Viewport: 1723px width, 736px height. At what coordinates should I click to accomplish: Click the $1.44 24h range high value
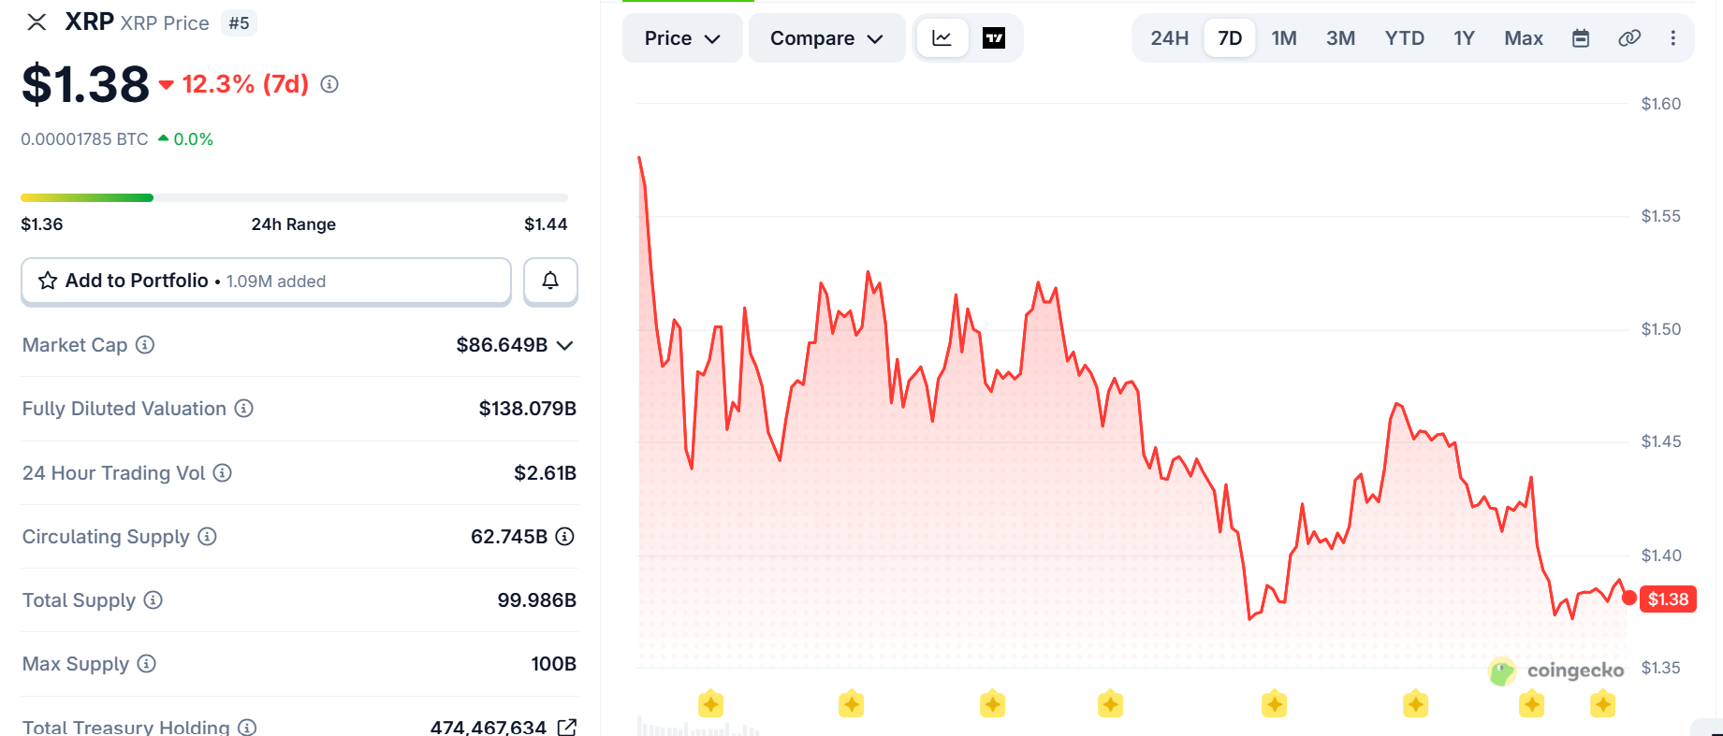pos(546,224)
